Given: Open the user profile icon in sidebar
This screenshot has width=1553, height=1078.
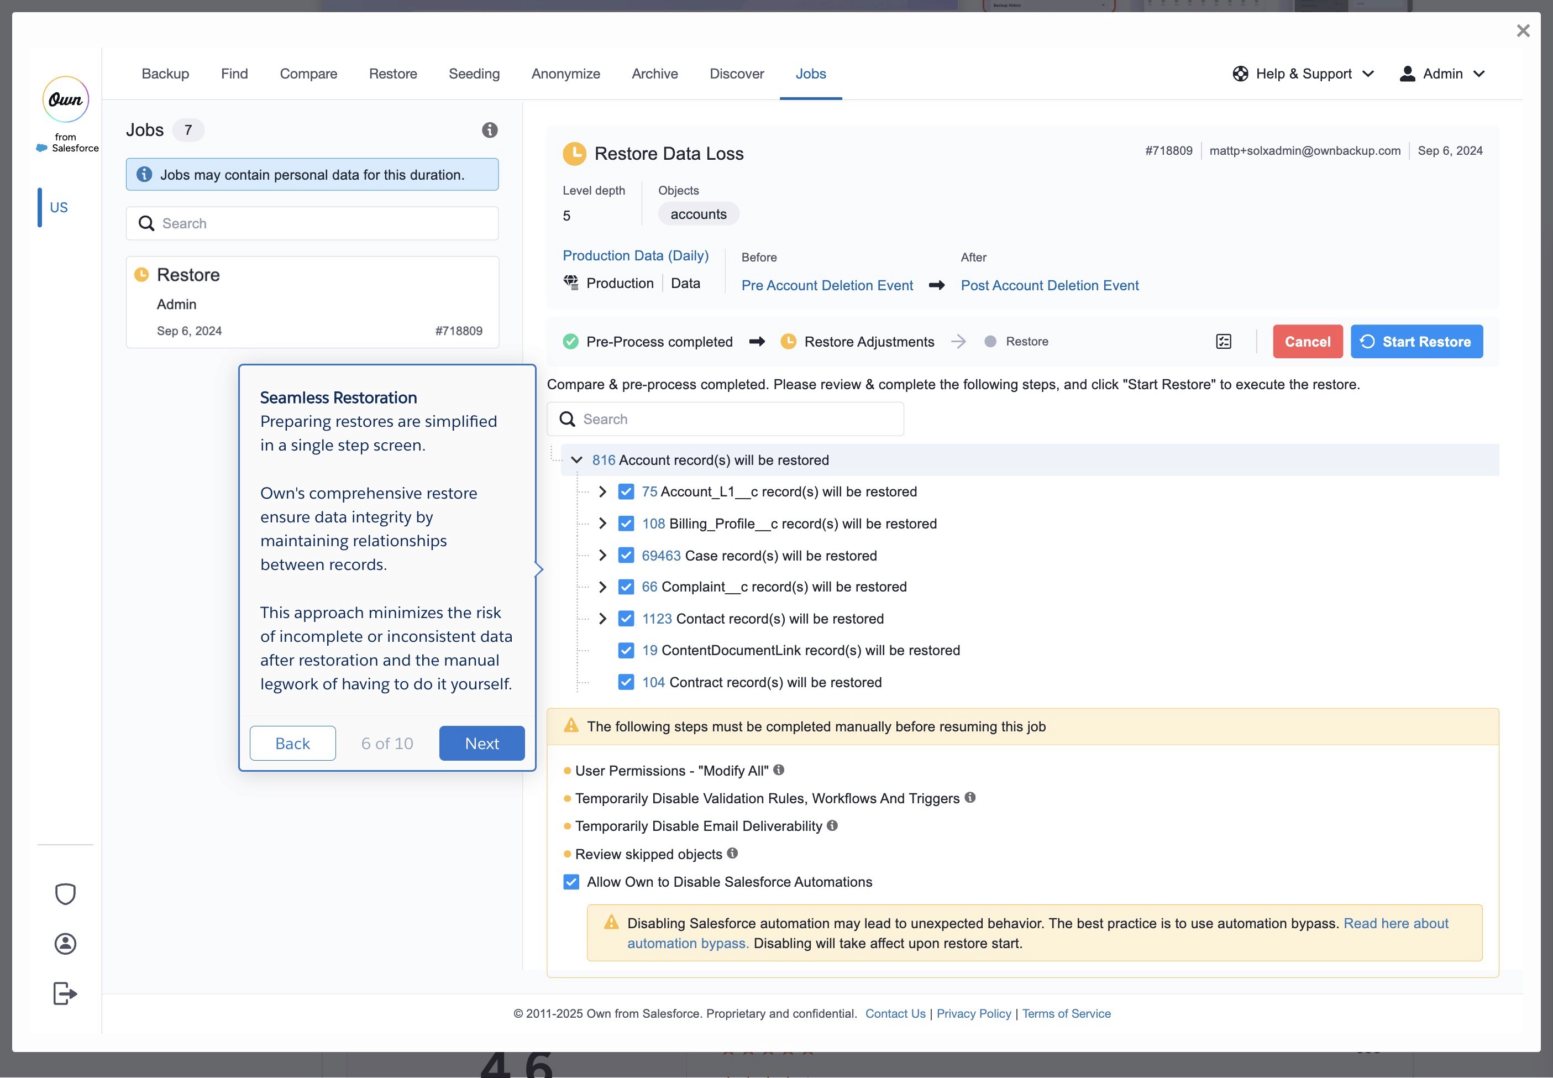Looking at the screenshot, I should tap(66, 944).
